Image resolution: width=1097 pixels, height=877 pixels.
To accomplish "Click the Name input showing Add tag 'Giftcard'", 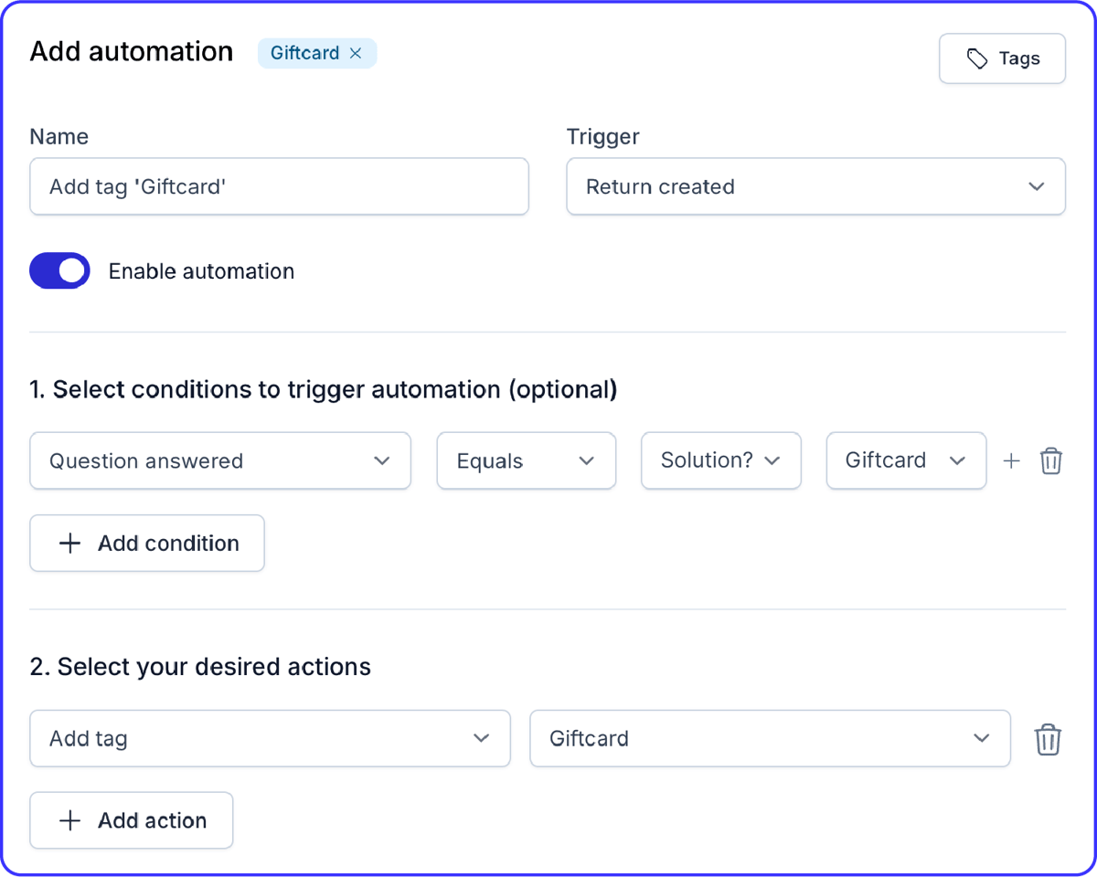I will tap(279, 186).
